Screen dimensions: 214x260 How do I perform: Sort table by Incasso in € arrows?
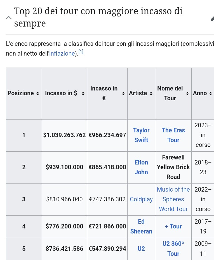pos(123,94)
